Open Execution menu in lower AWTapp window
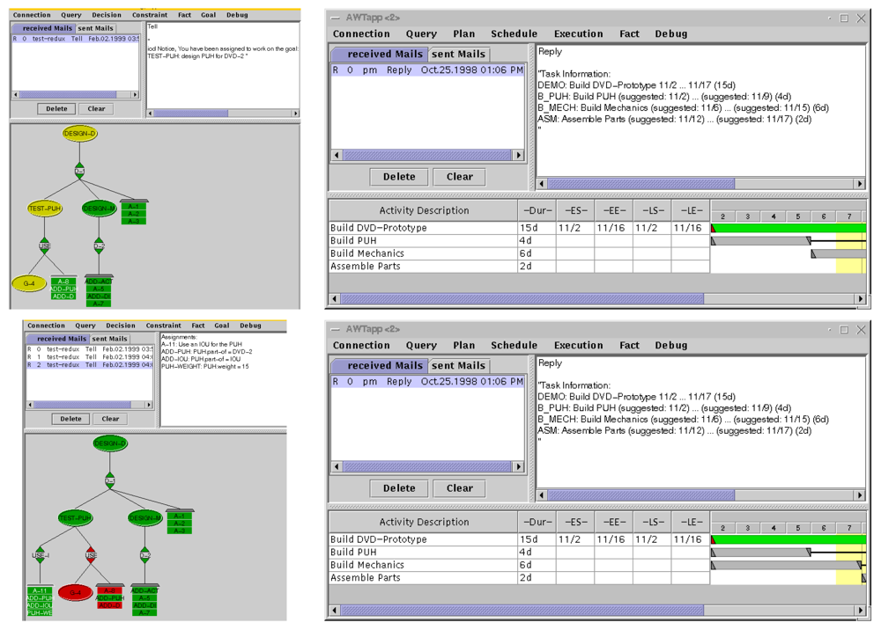 578,346
